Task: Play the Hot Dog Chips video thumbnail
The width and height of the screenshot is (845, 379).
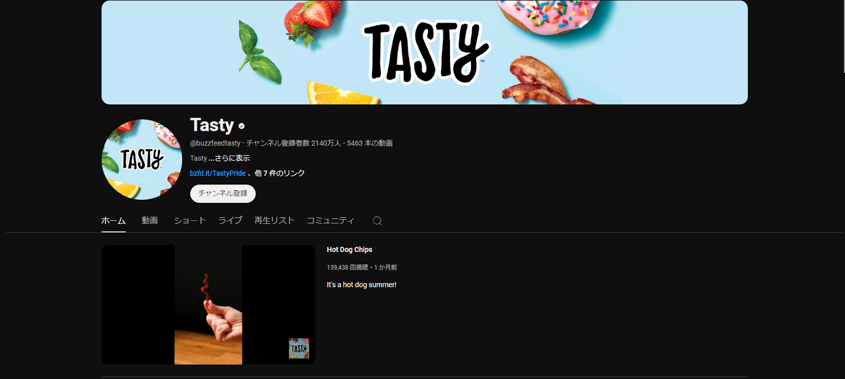Action: click(208, 305)
